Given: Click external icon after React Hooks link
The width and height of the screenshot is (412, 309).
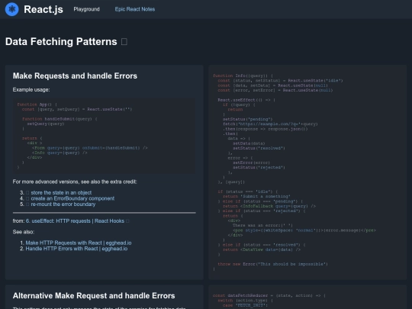Looking at the screenshot, I should (x=127, y=221).
